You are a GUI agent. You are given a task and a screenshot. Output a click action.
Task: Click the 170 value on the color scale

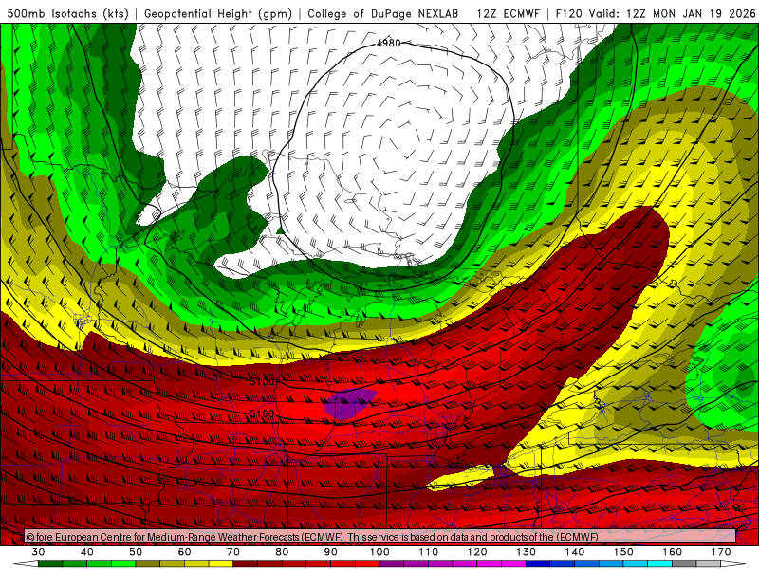tap(721, 552)
